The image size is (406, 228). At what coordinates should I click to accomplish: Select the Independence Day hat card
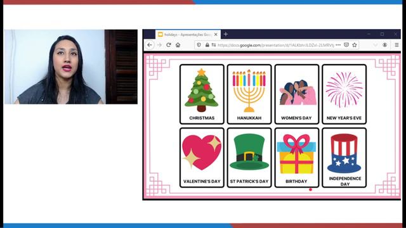point(344,158)
